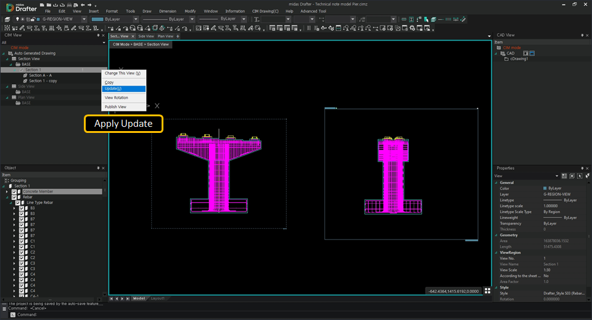Click the Dimension style icon
This screenshot has height=320, width=592.
(322, 19)
